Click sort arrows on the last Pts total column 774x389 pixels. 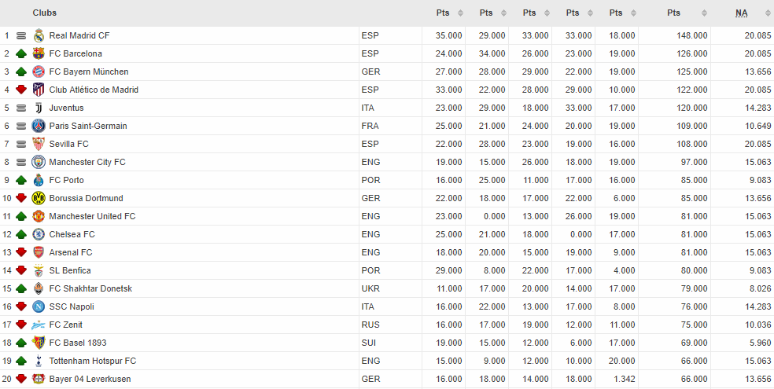[x=701, y=13]
